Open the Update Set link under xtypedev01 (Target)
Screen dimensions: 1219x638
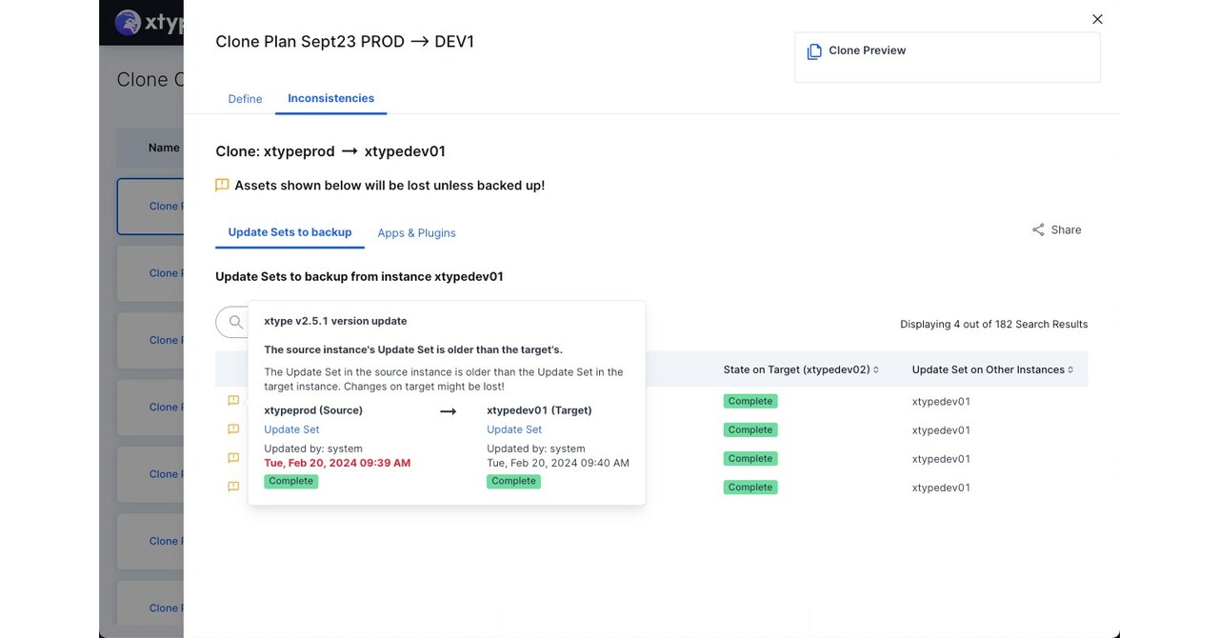[x=513, y=429]
